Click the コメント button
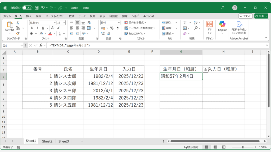 click(x=245, y=16)
